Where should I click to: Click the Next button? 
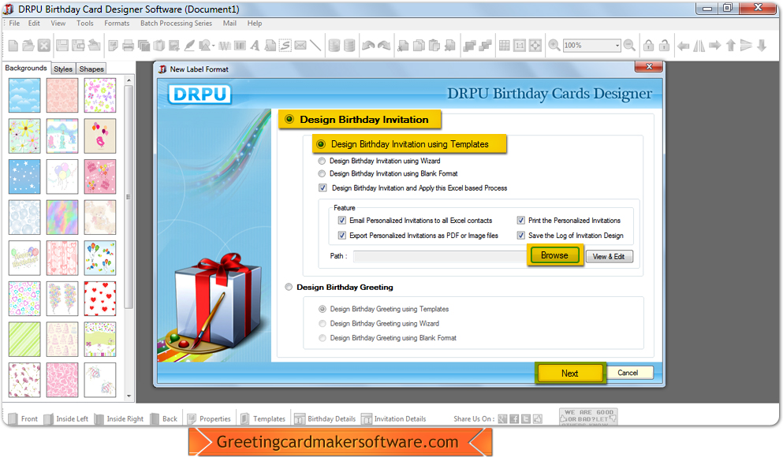point(570,373)
